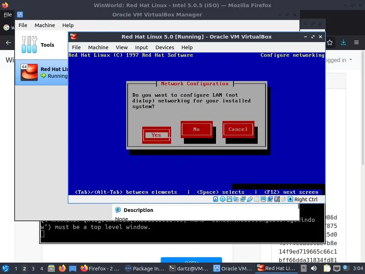The height and width of the screenshot is (274, 365).
Task: Click the CPU virtualization status icon
Action: tap(277, 199)
